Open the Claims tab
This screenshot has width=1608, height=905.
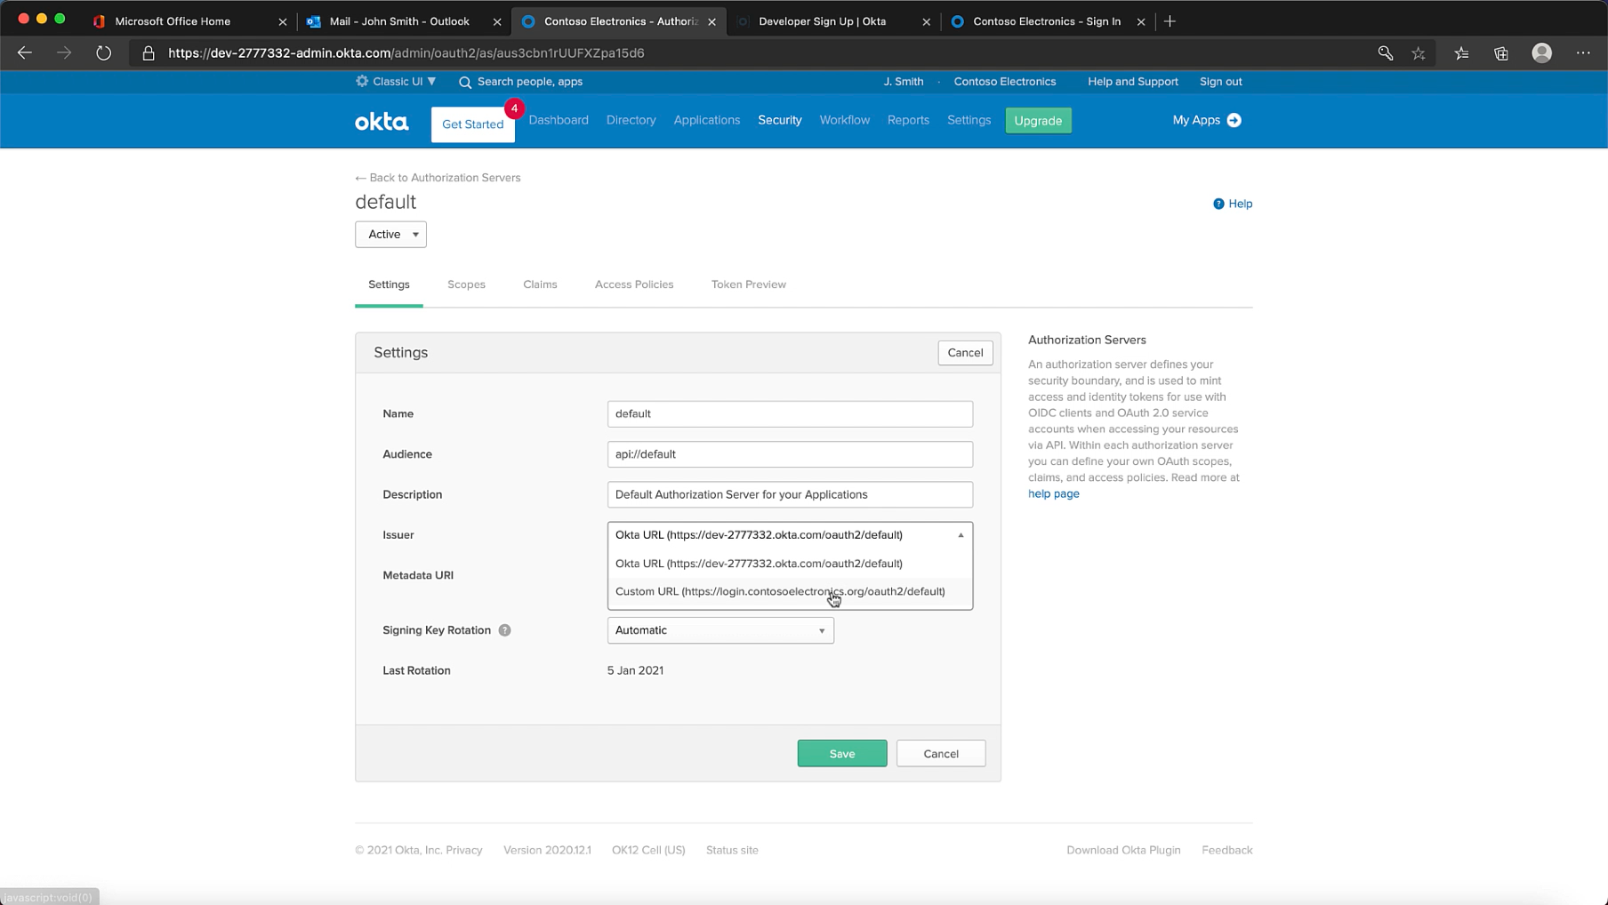pos(540,284)
